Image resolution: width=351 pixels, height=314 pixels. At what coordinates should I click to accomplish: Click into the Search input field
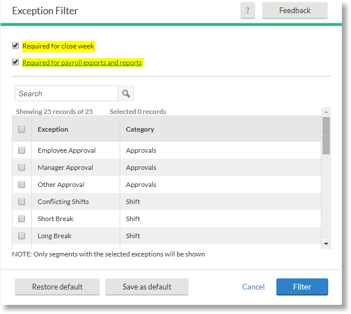(66, 93)
